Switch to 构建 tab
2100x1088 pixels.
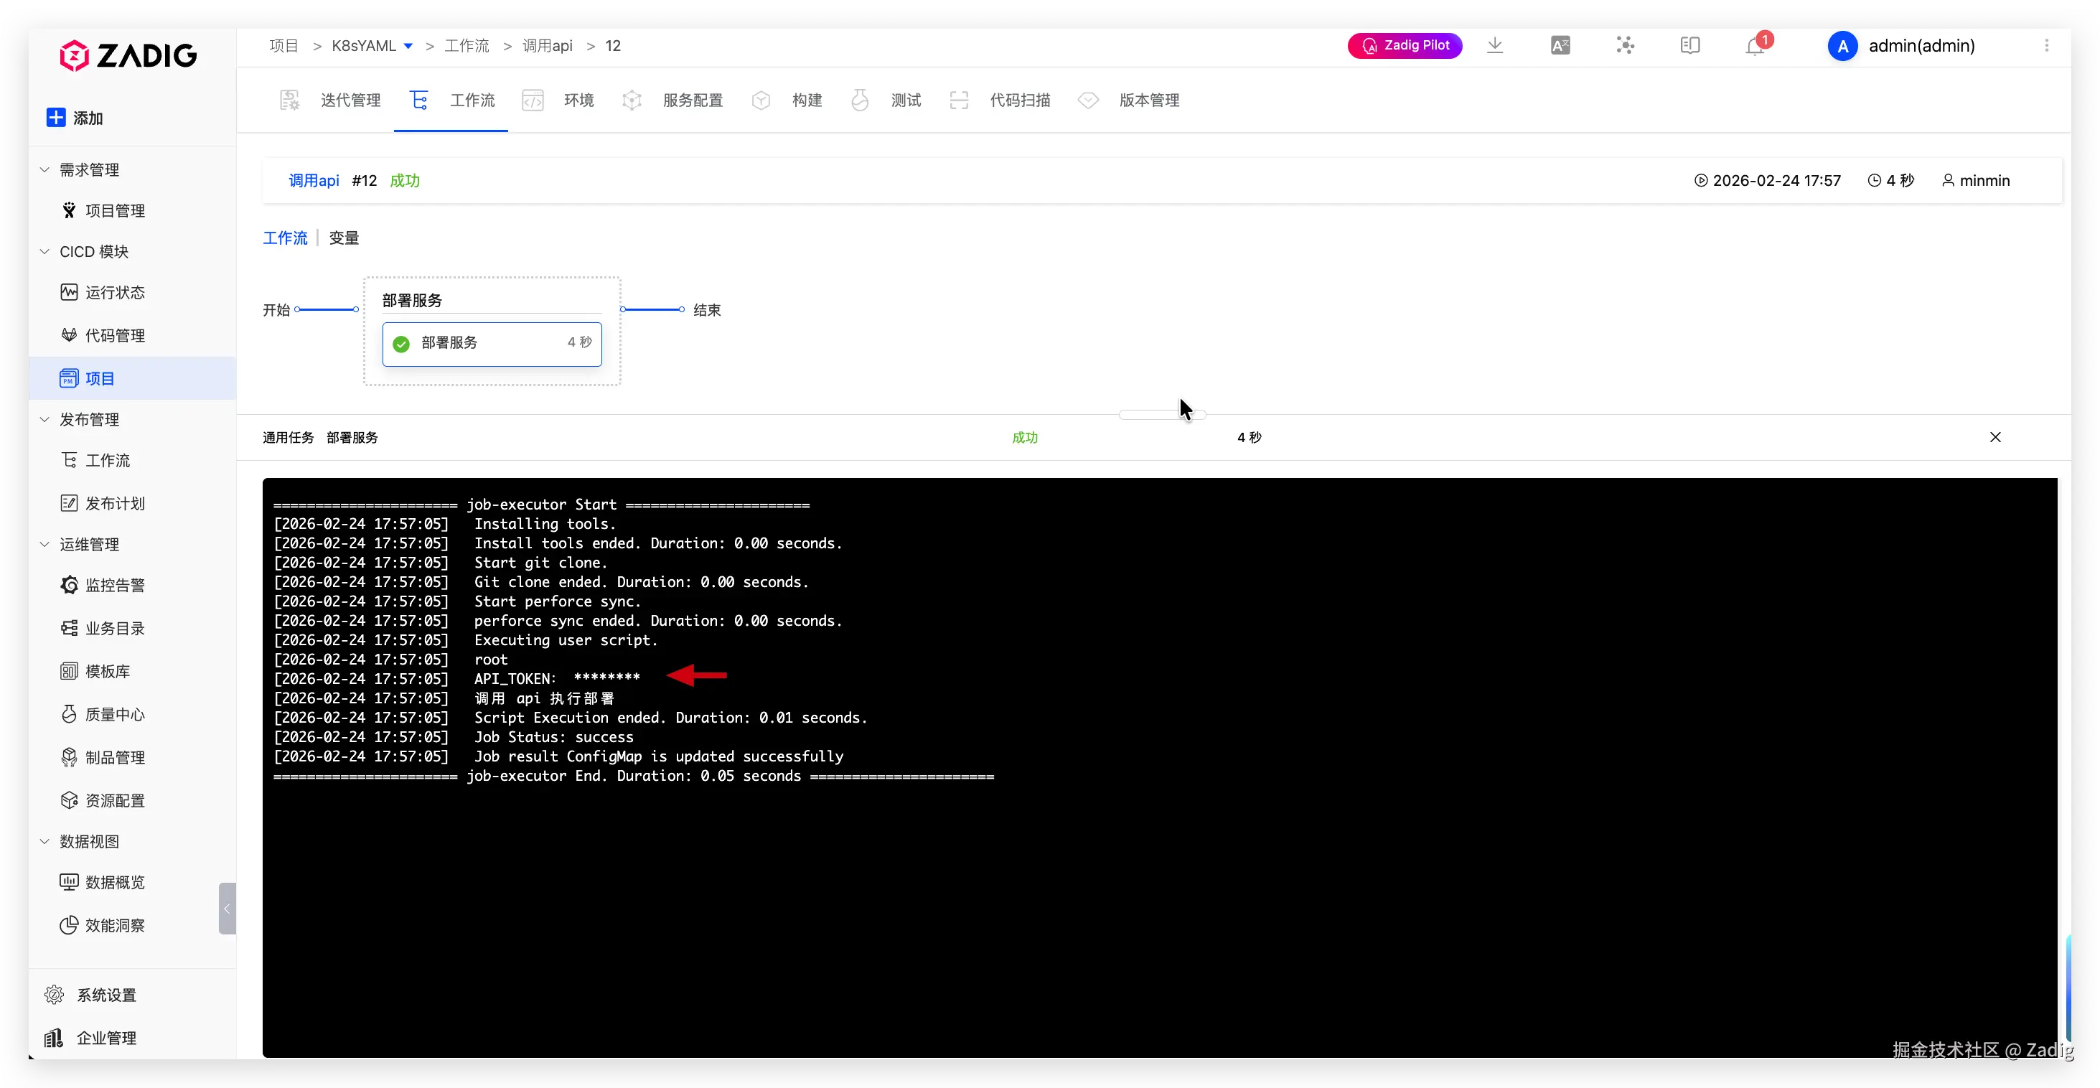[x=787, y=100]
